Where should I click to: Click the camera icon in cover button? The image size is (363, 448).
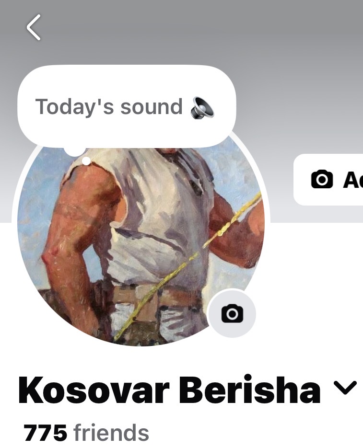point(322,179)
